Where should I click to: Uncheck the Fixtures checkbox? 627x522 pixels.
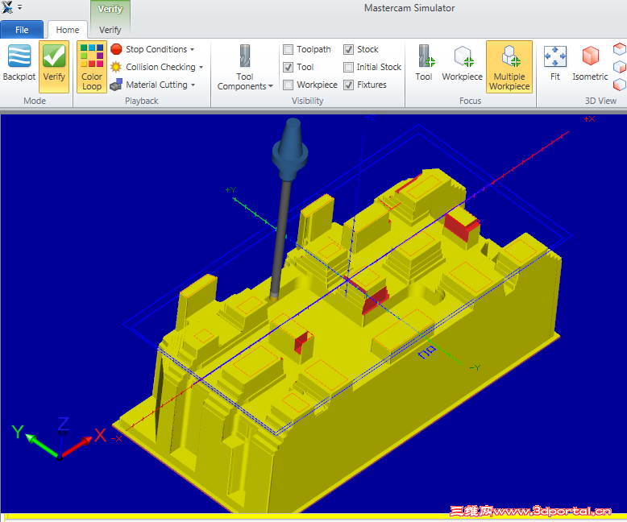348,85
